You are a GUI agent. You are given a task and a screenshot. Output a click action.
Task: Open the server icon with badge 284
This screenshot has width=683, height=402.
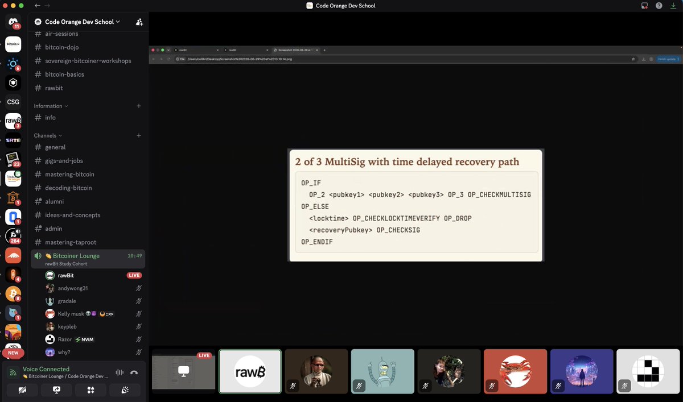point(13,236)
